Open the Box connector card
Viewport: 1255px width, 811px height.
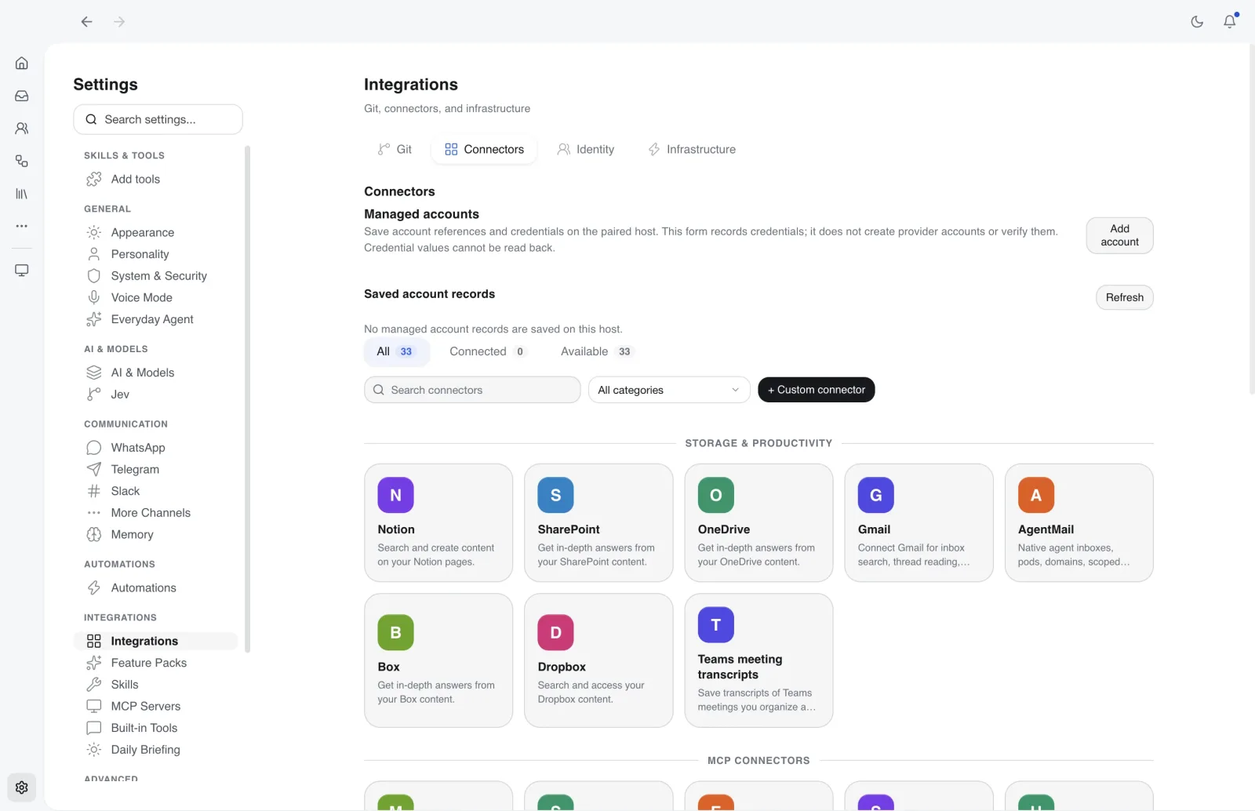(x=438, y=660)
